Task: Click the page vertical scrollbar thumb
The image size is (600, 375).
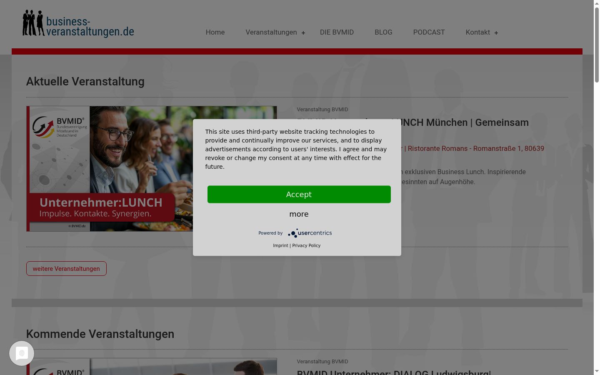Action: [x=597, y=45]
